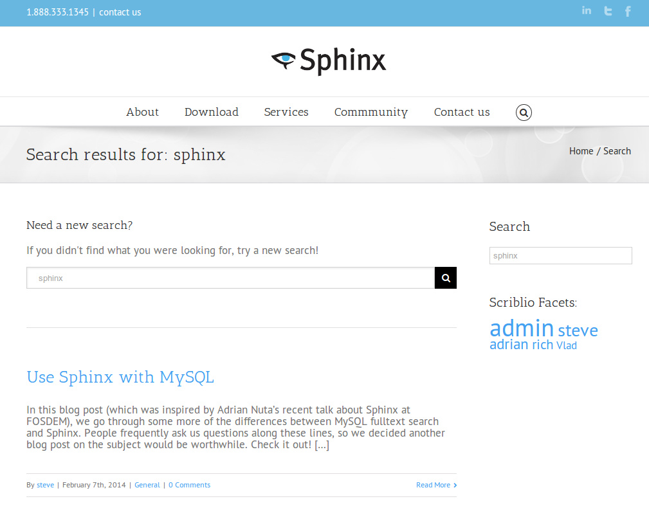This screenshot has height=508, width=649.
Task: Open the LinkedIn social icon
Action: (x=586, y=11)
